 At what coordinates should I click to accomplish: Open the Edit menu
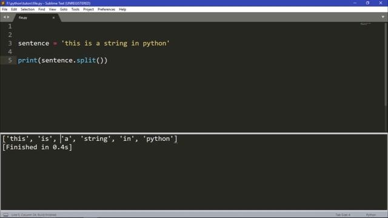coord(14,10)
